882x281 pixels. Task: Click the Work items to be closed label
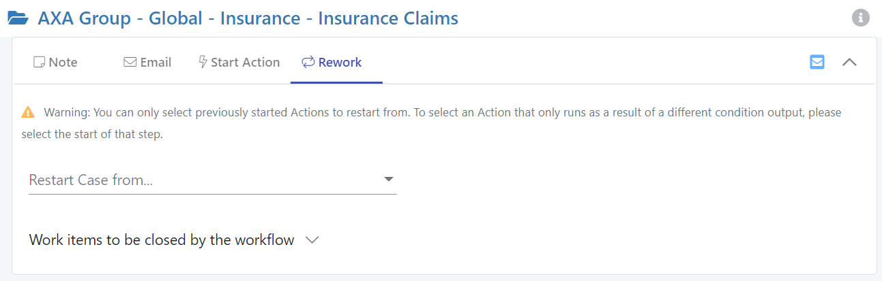tap(162, 240)
